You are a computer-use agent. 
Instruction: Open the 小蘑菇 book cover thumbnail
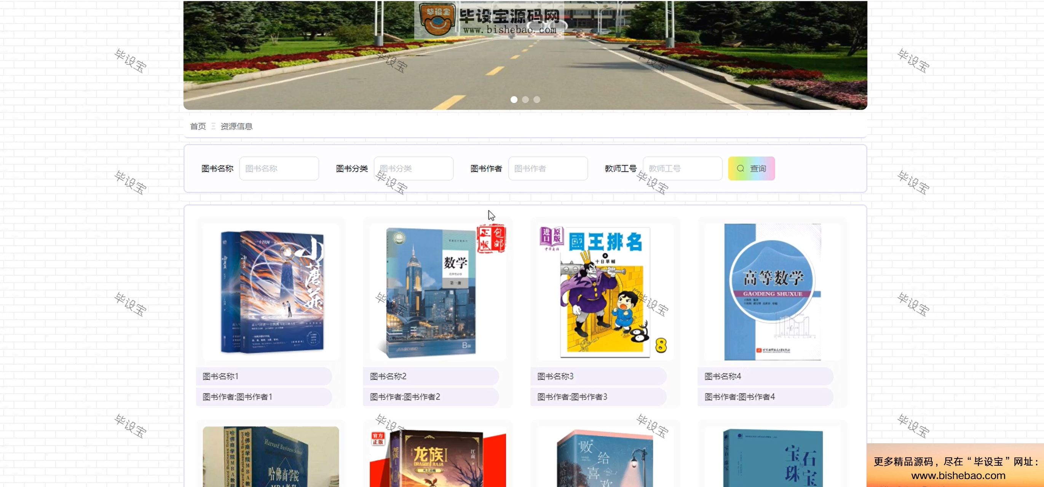271,291
